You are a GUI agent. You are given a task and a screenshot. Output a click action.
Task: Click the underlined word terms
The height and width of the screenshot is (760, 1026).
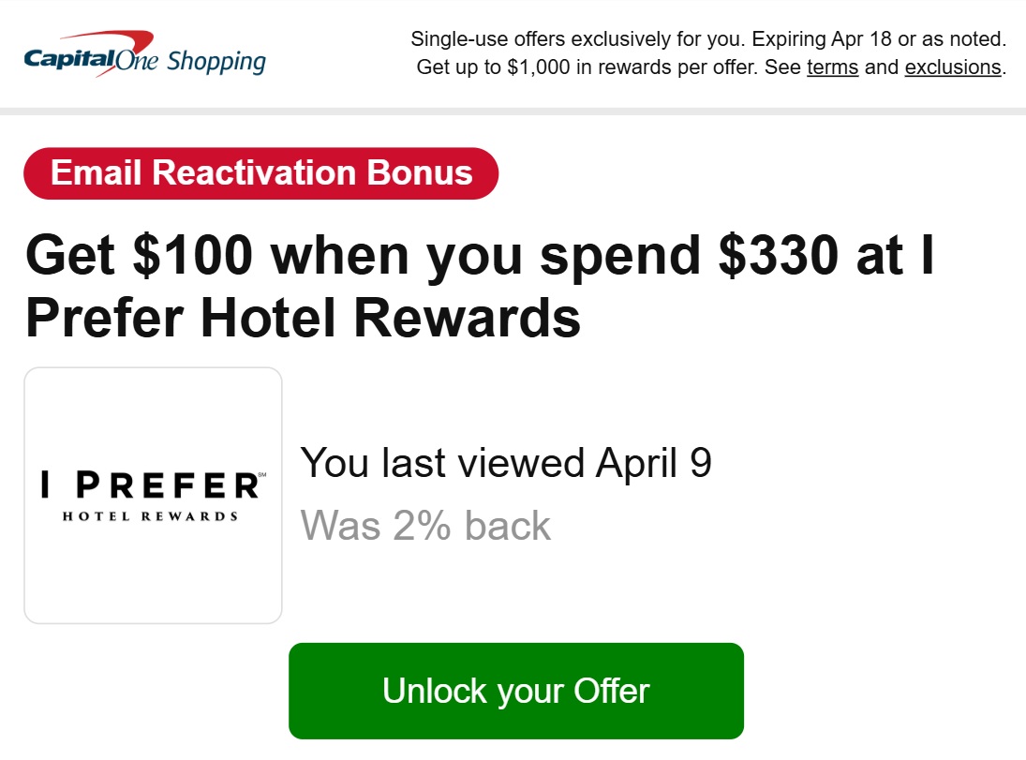click(x=832, y=67)
